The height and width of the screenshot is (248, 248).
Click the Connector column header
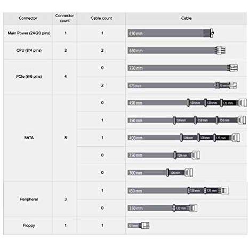click(28, 18)
